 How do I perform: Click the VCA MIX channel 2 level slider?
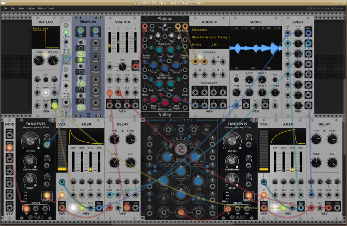pyautogui.click(x=118, y=42)
